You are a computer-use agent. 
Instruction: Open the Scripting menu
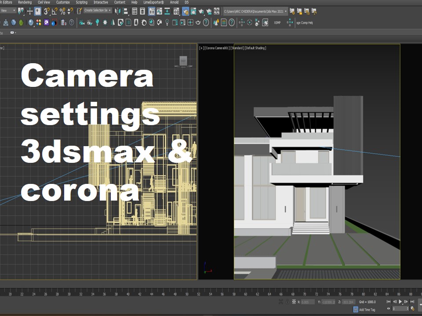click(x=82, y=2)
